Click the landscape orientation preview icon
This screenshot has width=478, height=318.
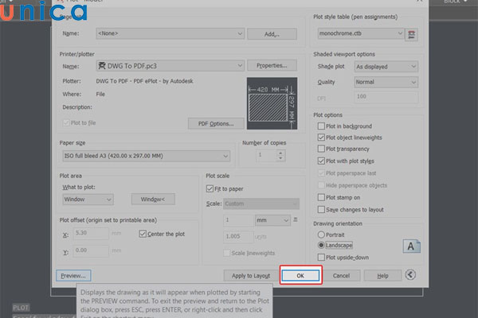(x=413, y=246)
